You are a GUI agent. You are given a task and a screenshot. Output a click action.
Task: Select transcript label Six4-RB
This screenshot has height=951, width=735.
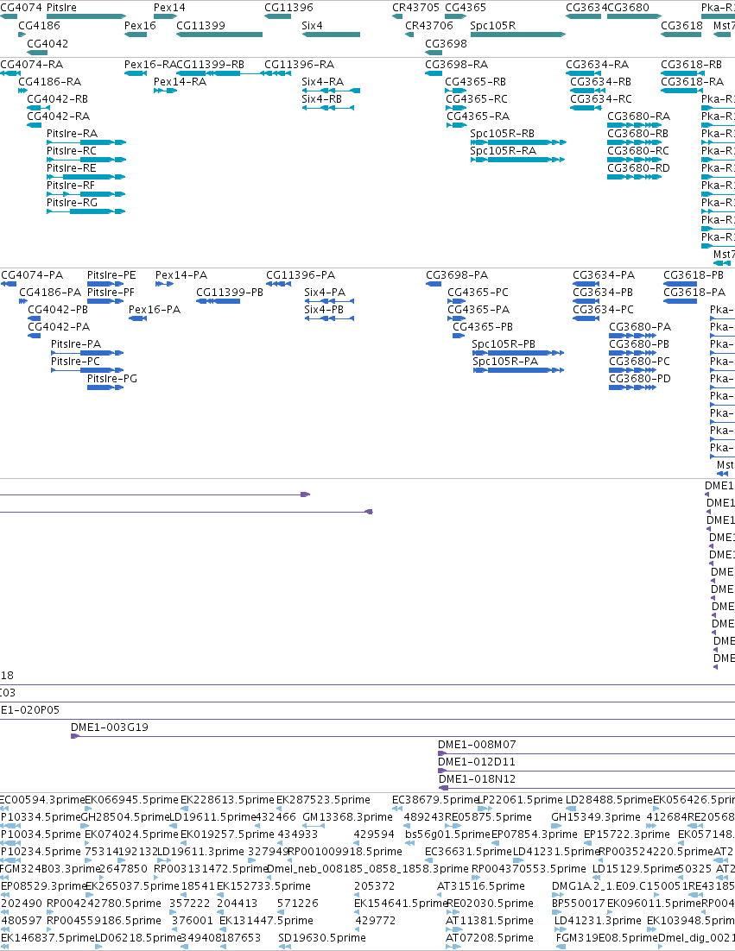coord(321,99)
